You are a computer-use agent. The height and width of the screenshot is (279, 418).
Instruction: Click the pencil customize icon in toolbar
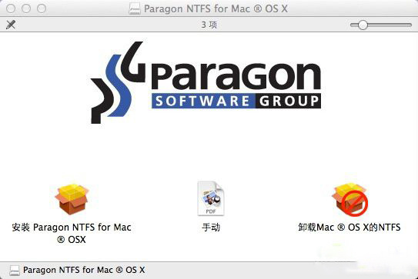pyautogui.click(x=11, y=25)
